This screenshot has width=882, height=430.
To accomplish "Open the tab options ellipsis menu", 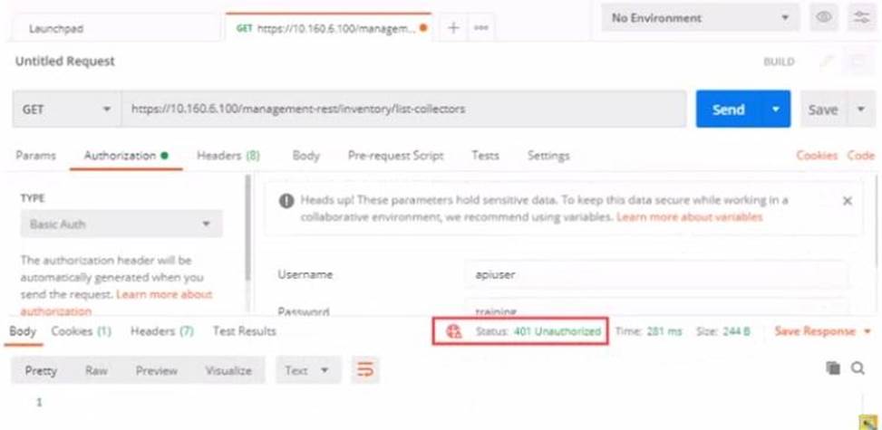I will coord(481,28).
